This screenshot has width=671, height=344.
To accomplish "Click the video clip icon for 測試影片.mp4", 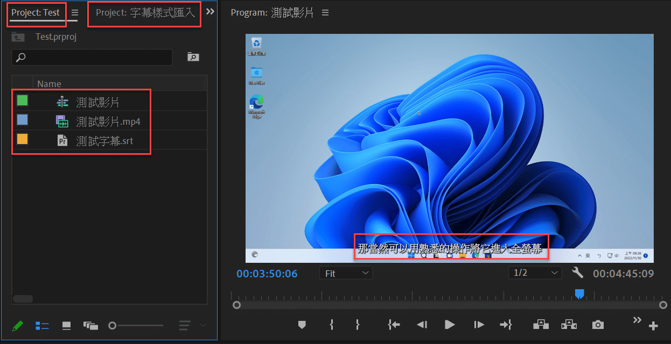I will 62,121.
